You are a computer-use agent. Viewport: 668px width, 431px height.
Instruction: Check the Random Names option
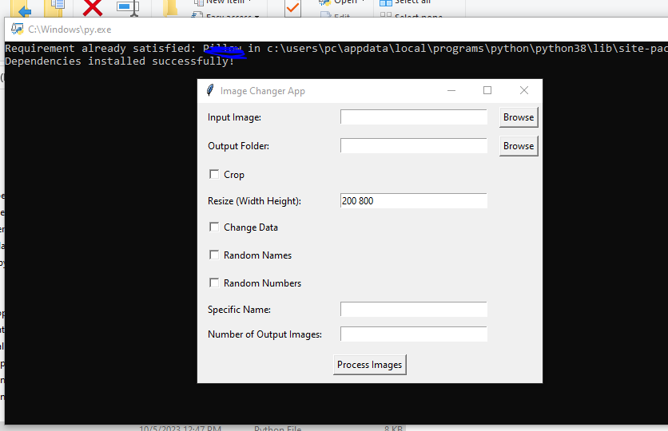pos(214,255)
